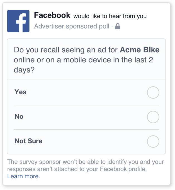Open the Learn more link

click(24, 176)
